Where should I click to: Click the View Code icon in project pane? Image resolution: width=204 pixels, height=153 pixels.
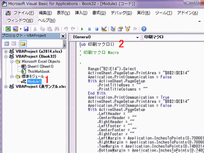(7, 44)
